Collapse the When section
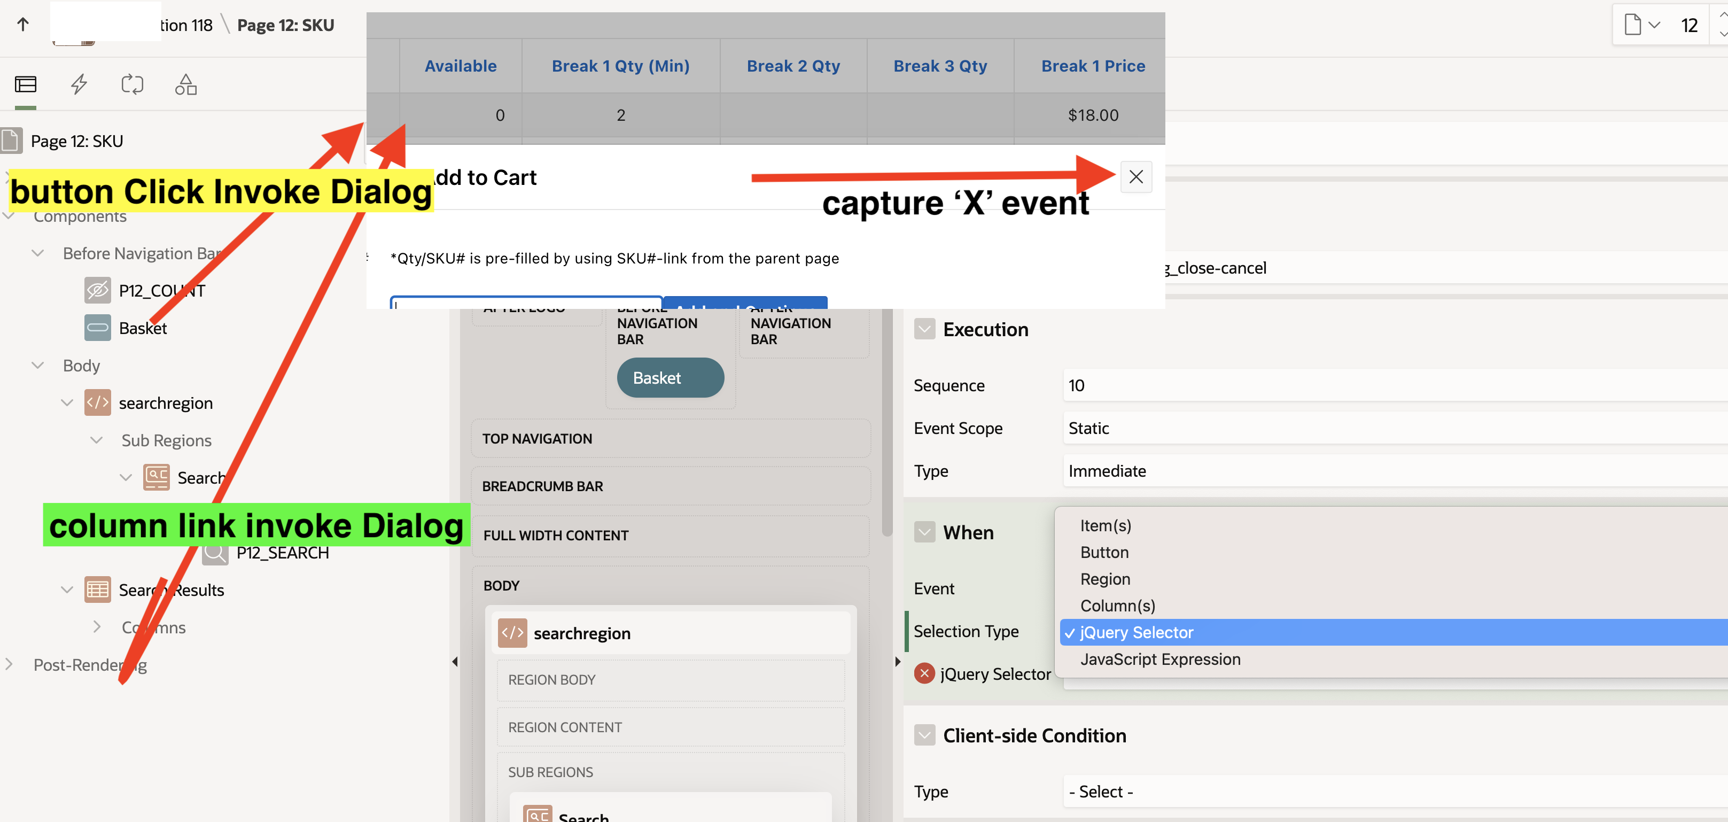The image size is (1728, 822). [924, 533]
